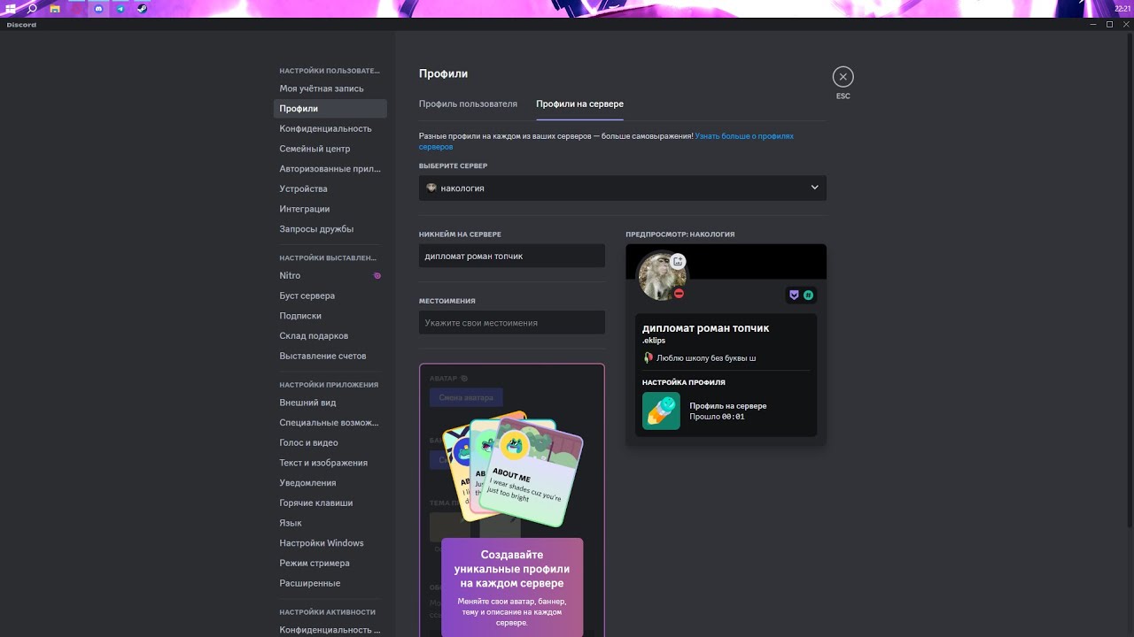Click the HypeSquad Bravery badge on profile preview

[x=795, y=295]
